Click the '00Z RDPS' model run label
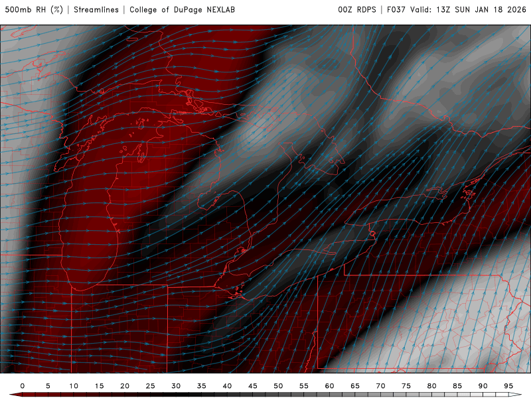The height and width of the screenshot is (398, 531). pos(357,10)
